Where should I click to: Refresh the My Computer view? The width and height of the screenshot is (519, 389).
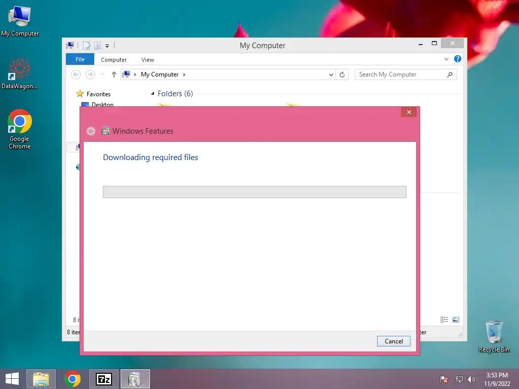pos(342,74)
